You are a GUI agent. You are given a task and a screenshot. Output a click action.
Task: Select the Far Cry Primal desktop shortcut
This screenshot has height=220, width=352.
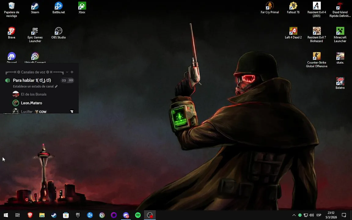coord(269,8)
